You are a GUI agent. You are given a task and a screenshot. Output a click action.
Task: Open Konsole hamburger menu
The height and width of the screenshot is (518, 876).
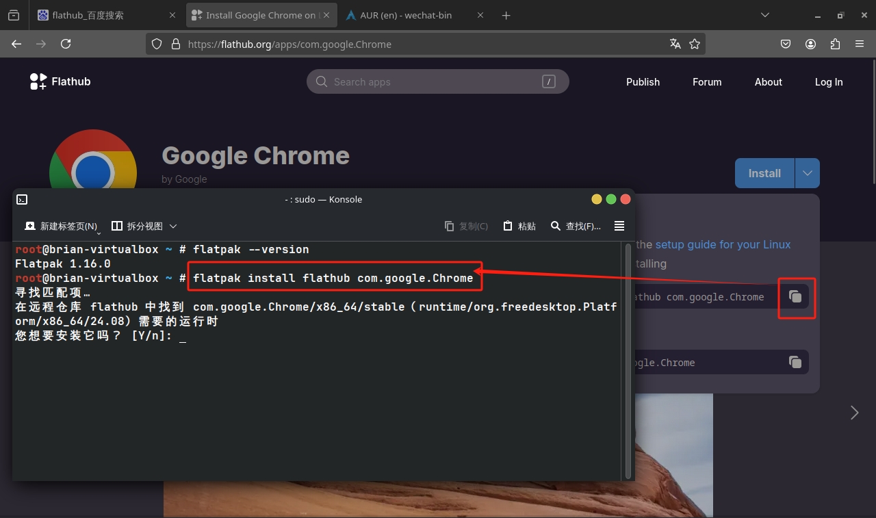(x=619, y=226)
